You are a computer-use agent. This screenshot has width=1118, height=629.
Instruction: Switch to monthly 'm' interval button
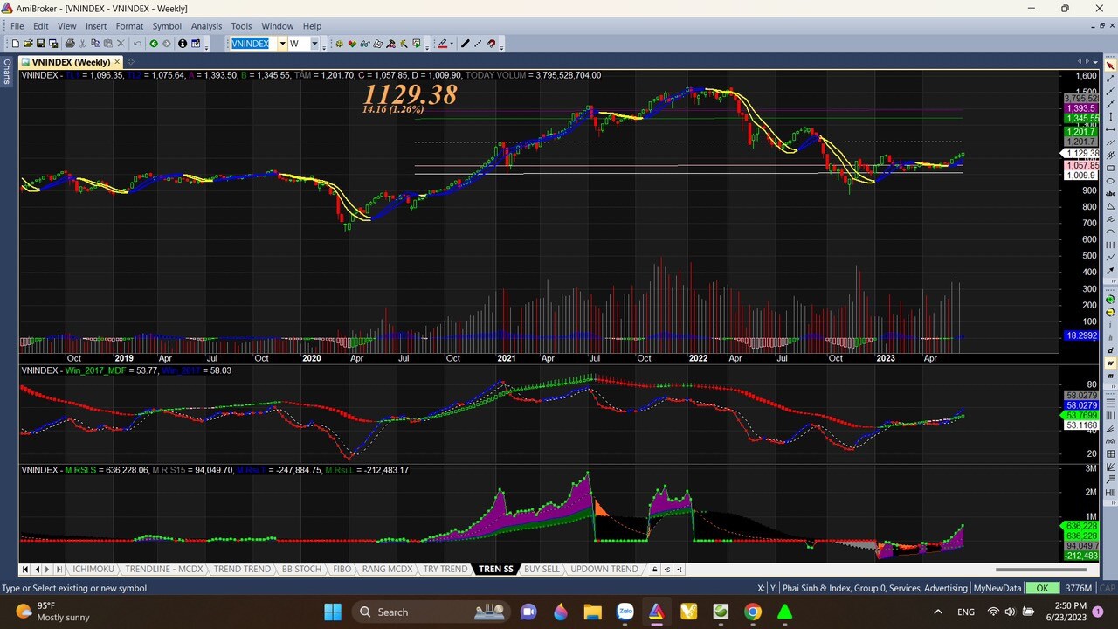click(x=1110, y=376)
